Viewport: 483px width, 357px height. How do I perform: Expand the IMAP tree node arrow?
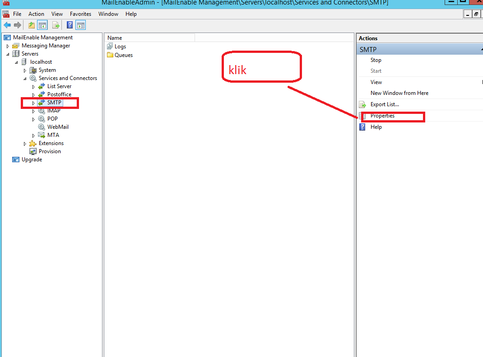tap(33, 111)
